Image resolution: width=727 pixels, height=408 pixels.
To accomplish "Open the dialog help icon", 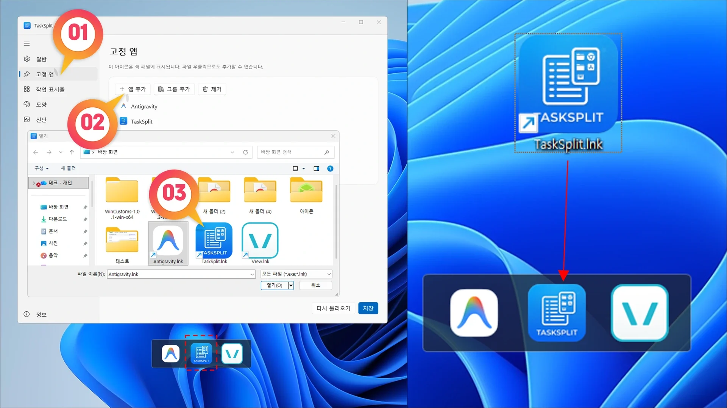I will click(x=330, y=168).
